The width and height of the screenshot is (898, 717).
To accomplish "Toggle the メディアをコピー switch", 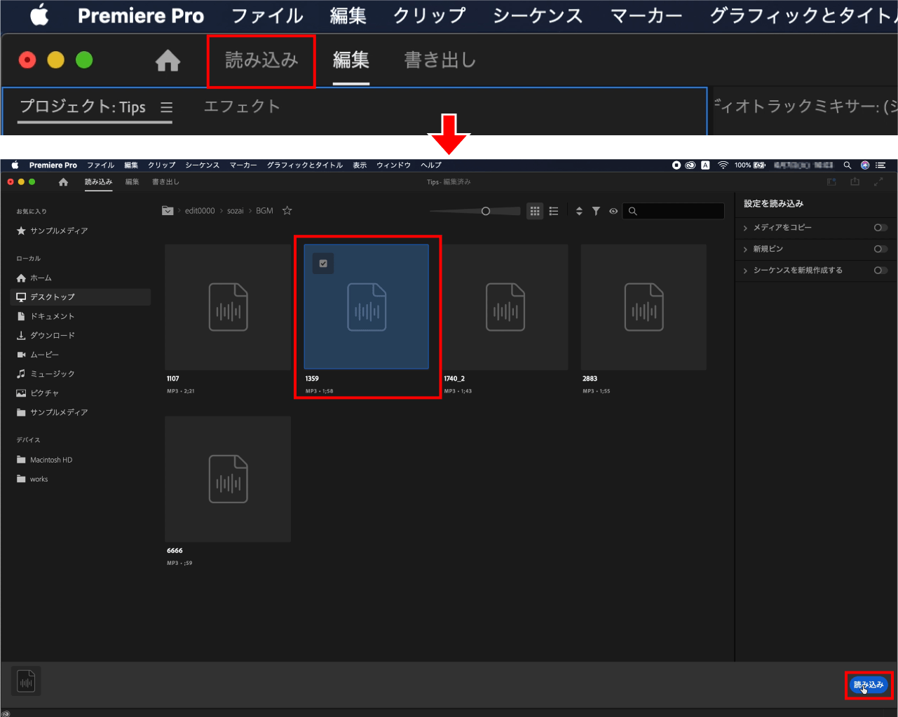I will (x=880, y=228).
